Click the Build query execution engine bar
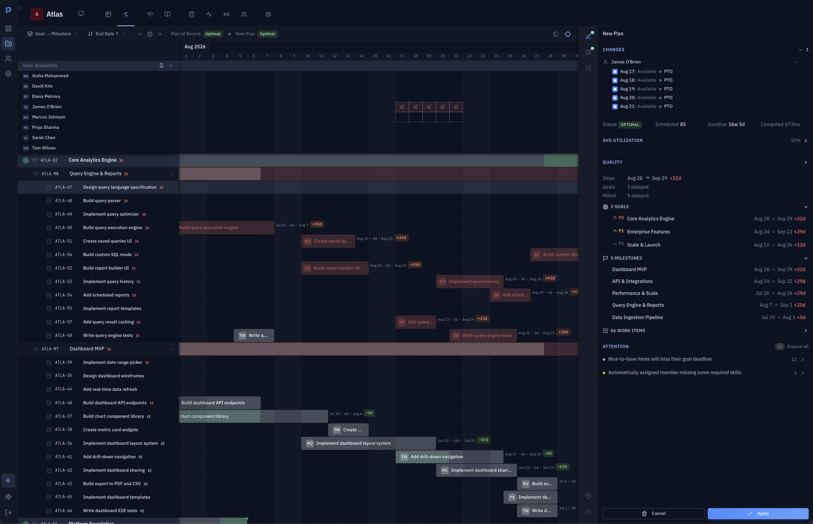The image size is (813, 524). 226,228
